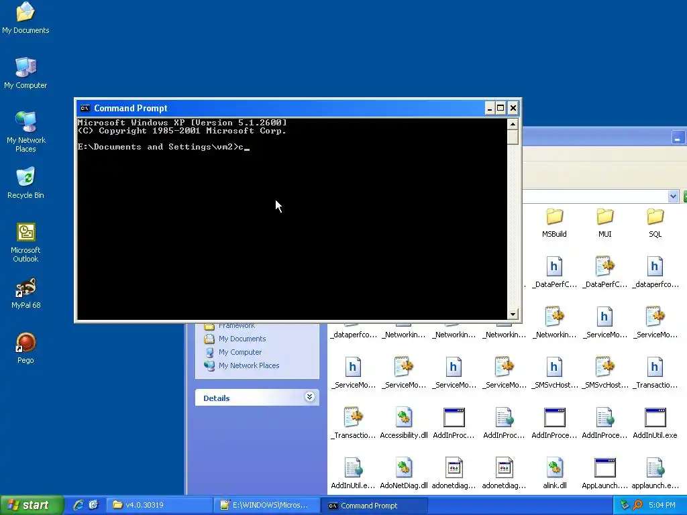Open My Documents desktop icon
Screen dimensions: 687x515
coord(25,17)
